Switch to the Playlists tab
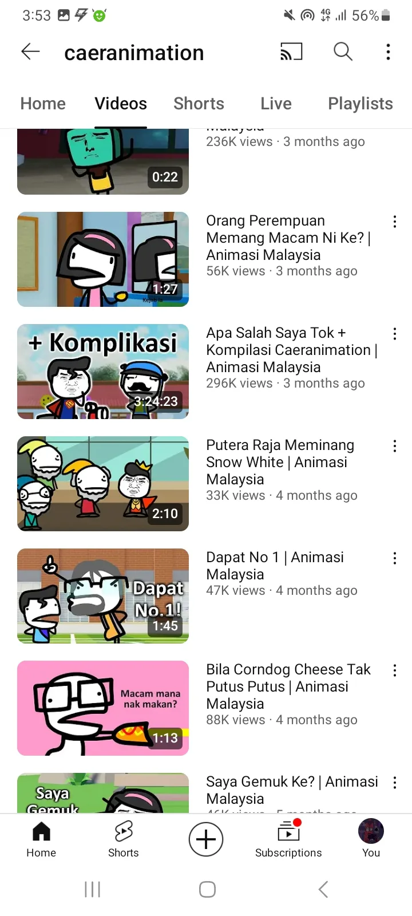 [x=360, y=104]
